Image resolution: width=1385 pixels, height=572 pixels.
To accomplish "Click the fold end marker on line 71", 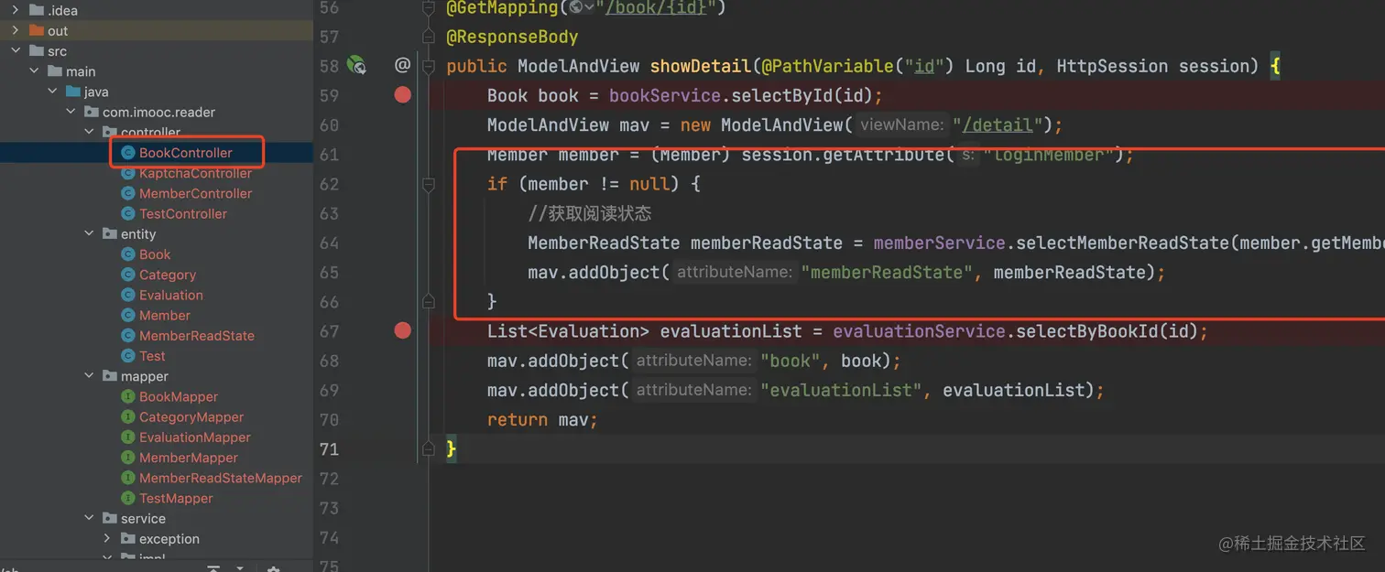I will (428, 448).
